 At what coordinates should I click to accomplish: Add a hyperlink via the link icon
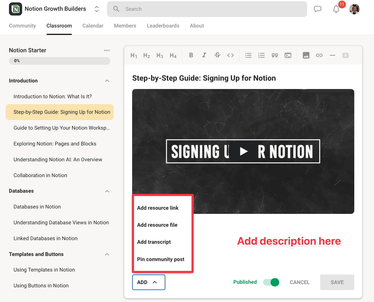319,55
